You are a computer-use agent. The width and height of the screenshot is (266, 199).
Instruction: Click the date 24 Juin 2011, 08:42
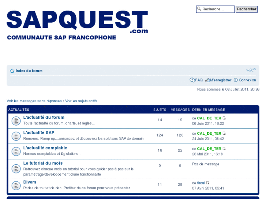[x=208, y=139]
